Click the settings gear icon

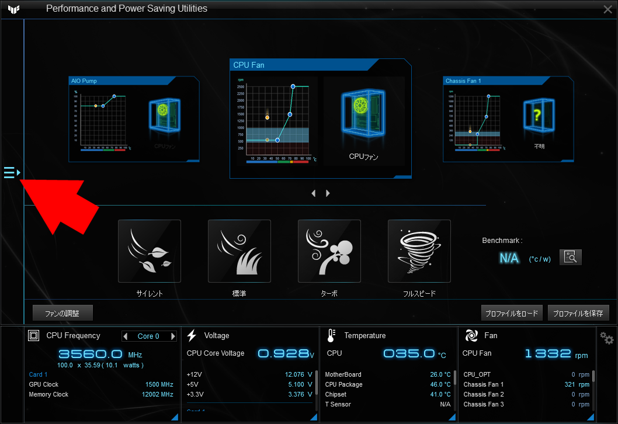[606, 338]
